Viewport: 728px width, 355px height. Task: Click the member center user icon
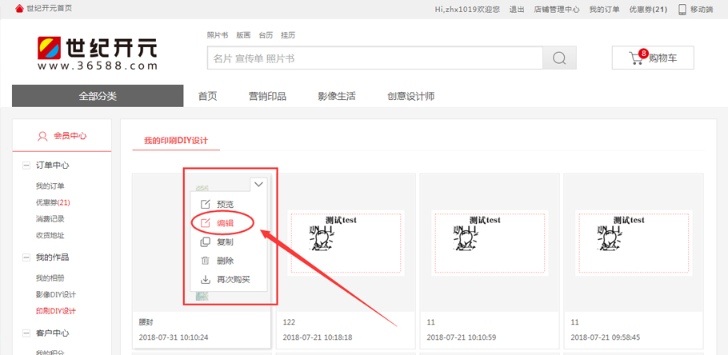click(x=42, y=136)
